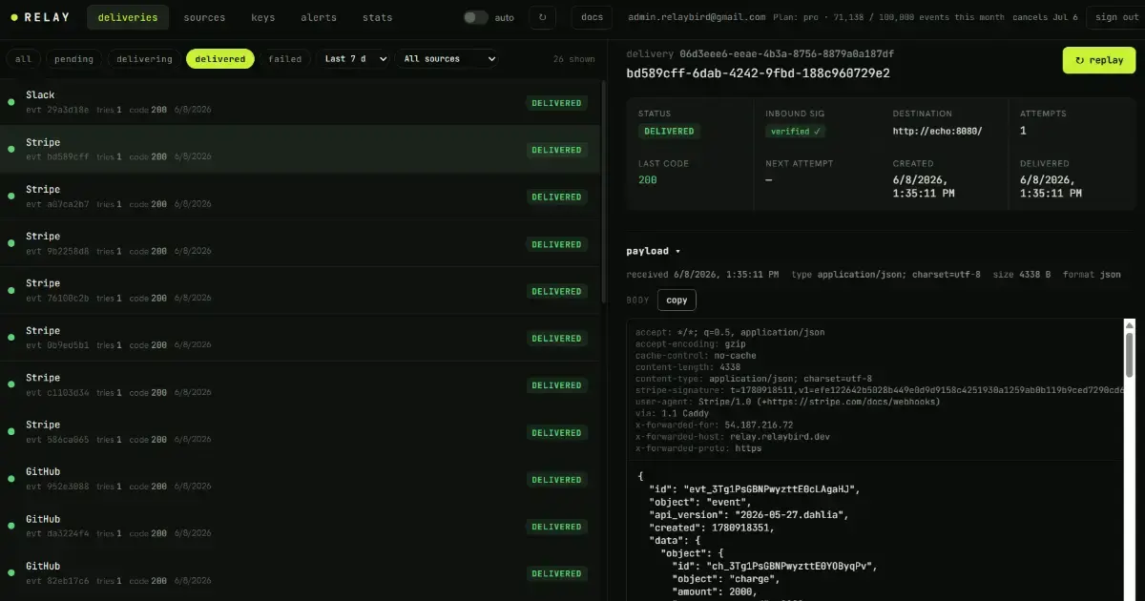This screenshot has width=1145, height=601.
Task: Click the DELIVERED status badge in detail panel
Action: pos(669,131)
